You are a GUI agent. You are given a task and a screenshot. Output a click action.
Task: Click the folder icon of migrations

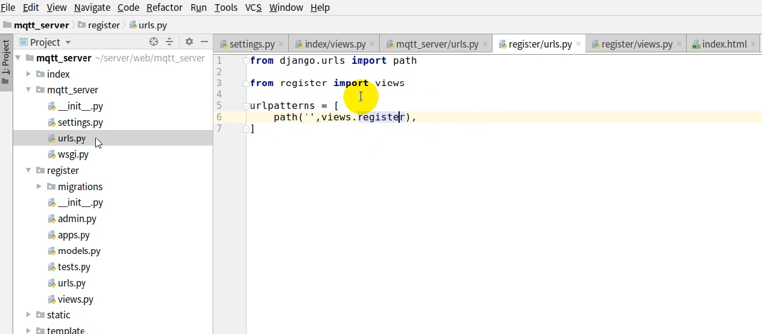(x=51, y=187)
